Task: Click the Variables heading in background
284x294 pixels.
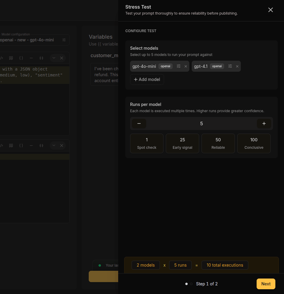Action: 101,37
